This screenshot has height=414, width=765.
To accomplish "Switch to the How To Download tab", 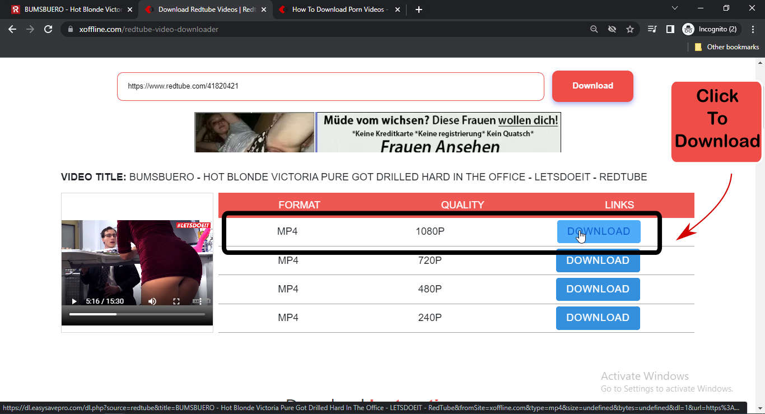I will coord(339,10).
